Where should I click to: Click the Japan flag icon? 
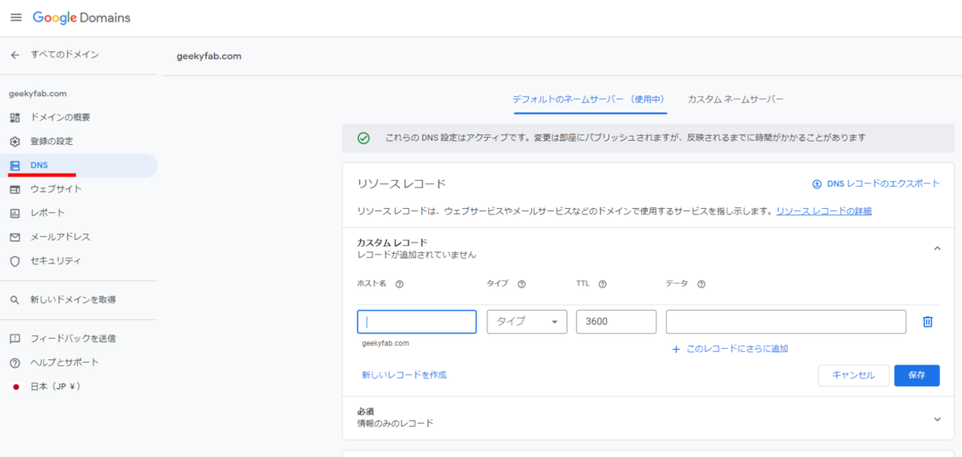tap(15, 387)
